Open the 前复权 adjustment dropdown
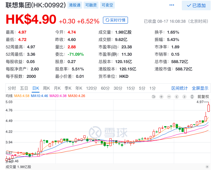The width and height of the screenshot is (220, 170). (x=203, y=97)
